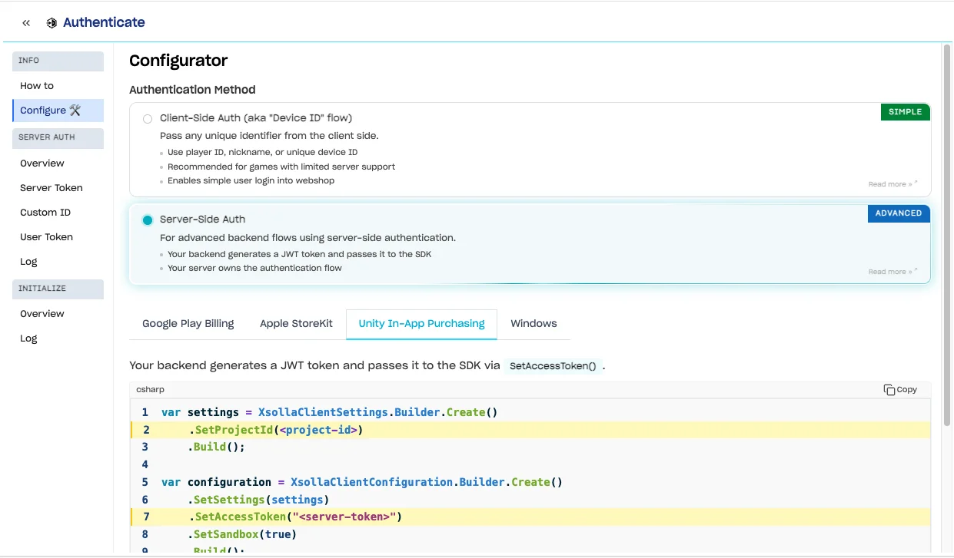Click the .SetSandbox(true) code line

pos(242,534)
